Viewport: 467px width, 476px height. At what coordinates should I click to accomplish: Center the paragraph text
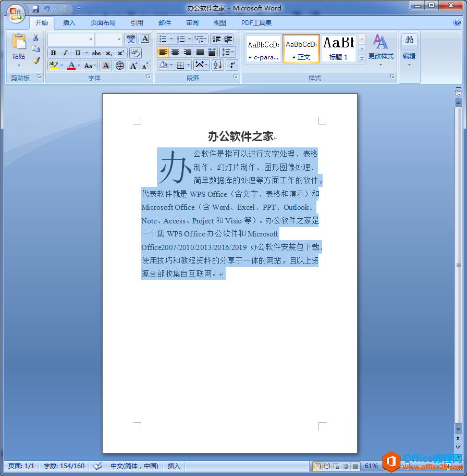pyautogui.click(x=175, y=52)
